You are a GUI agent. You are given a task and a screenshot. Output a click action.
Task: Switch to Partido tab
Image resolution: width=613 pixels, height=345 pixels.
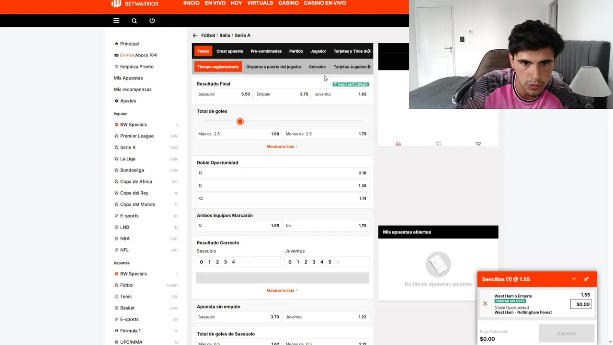(296, 51)
